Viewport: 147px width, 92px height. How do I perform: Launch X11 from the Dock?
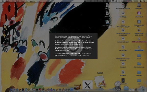tap(88, 85)
